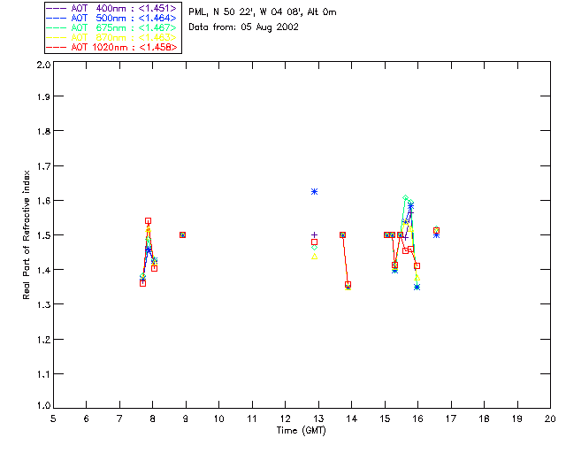The width and height of the screenshot is (566, 453).
Task: Click the red dashed line sample in legend
Action: pos(57,47)
